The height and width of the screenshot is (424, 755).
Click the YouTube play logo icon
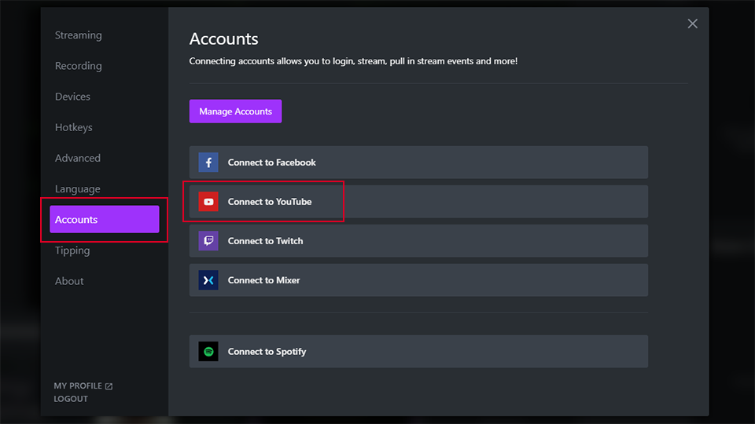click(x=208, y=202)
